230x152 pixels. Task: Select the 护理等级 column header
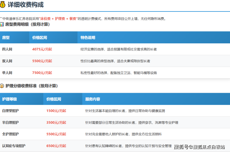(x=10, y=99)
